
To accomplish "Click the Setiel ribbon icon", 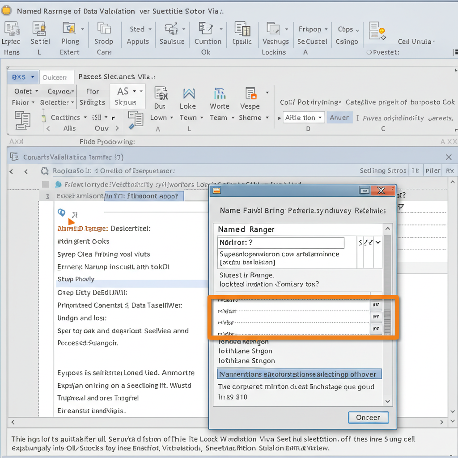I will (x=39, y=29).
